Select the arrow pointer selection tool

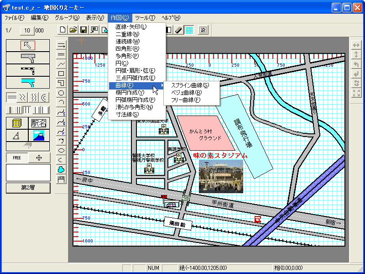28,45
